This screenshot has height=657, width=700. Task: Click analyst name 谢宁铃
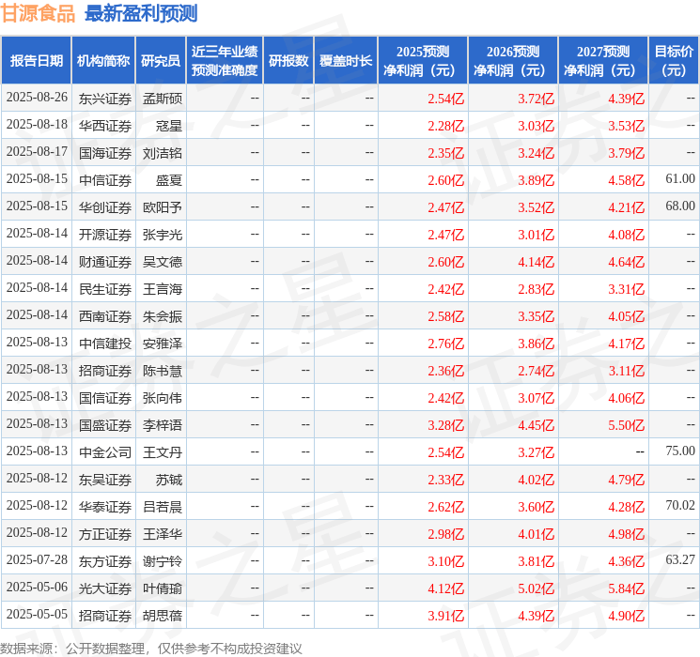coord(163,561)
